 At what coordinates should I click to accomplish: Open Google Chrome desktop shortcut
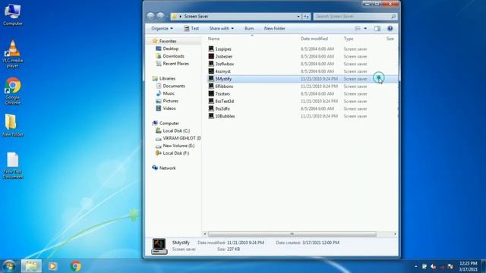13,91
